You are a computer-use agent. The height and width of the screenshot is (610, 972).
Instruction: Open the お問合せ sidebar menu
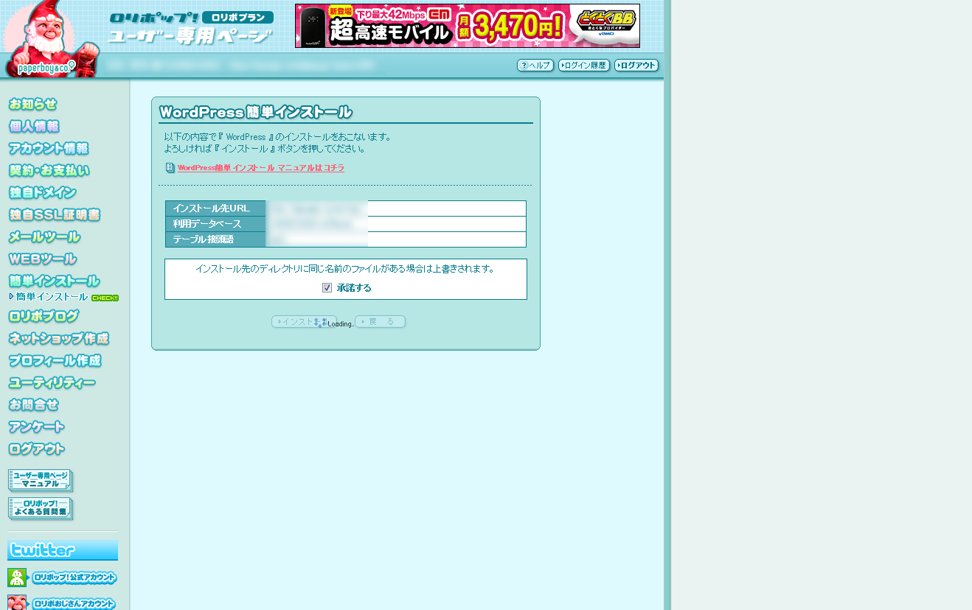tap(34, 405)
